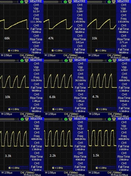Click the print/save icon in 10k panel
This screenshot has width=131, height=176.
click(26, 60)
